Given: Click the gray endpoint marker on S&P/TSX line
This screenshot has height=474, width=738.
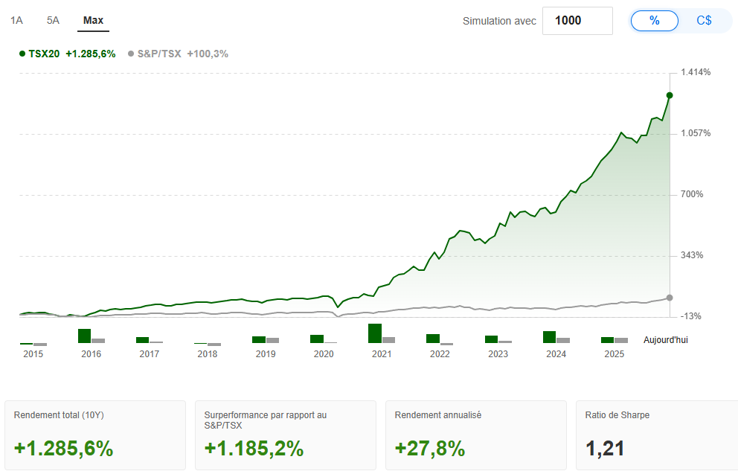Looking at the screenshot, I should tap(670, 298).
